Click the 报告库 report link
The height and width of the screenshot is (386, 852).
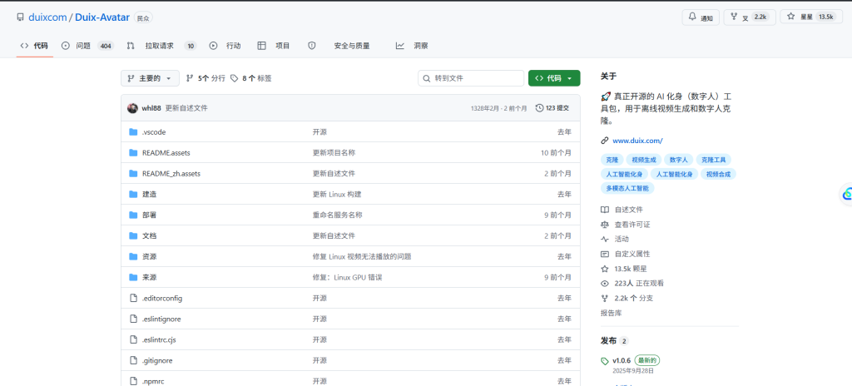coord(612,313)
